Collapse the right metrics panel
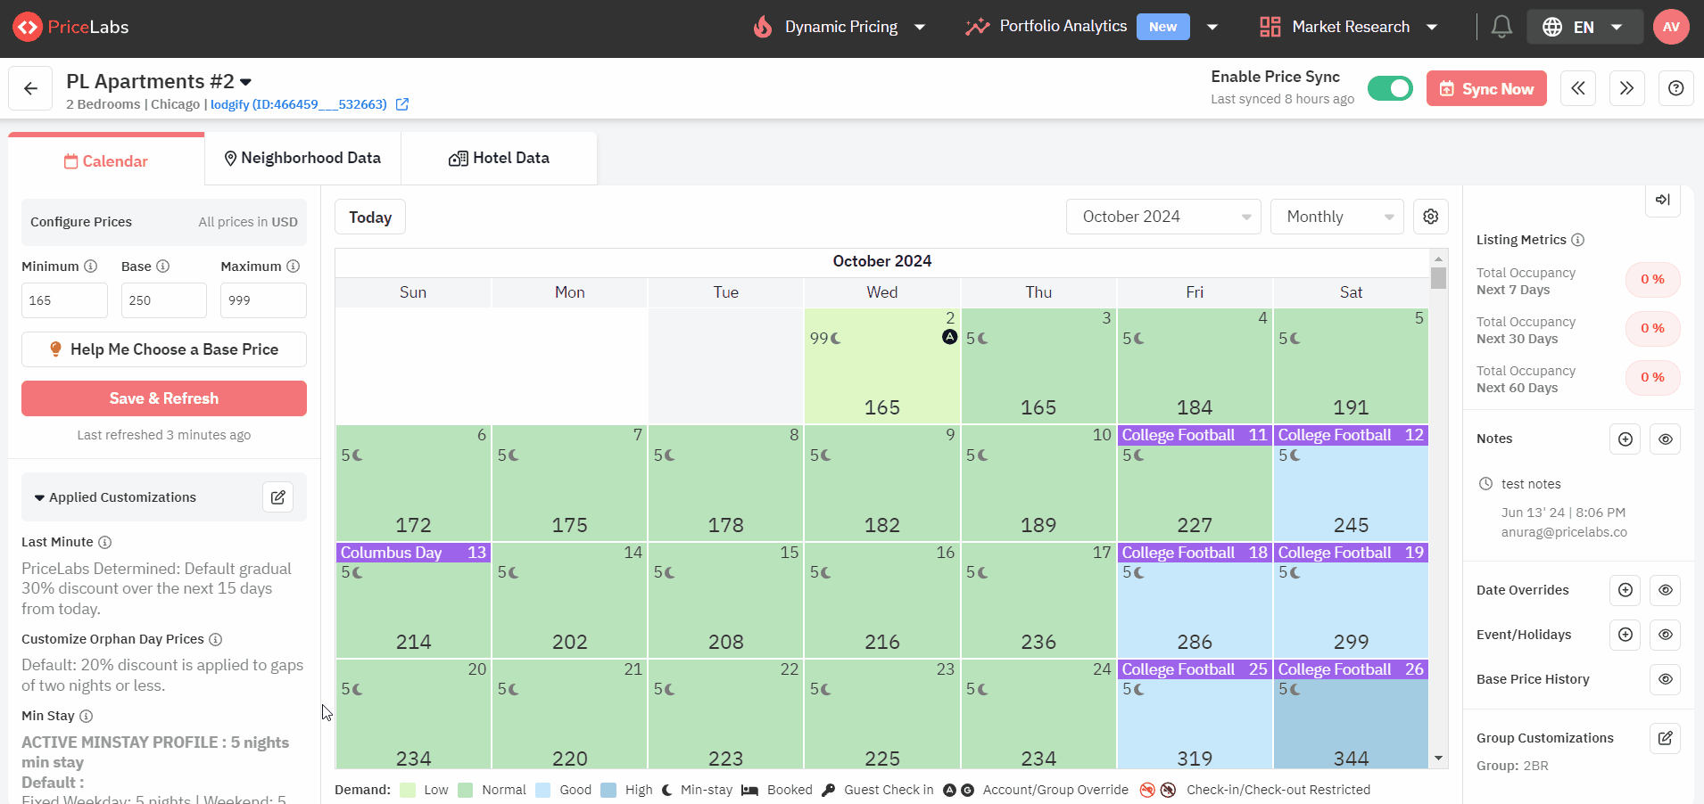The width and height of the screenshot is (1704, 804). (x=1663, y=200)
